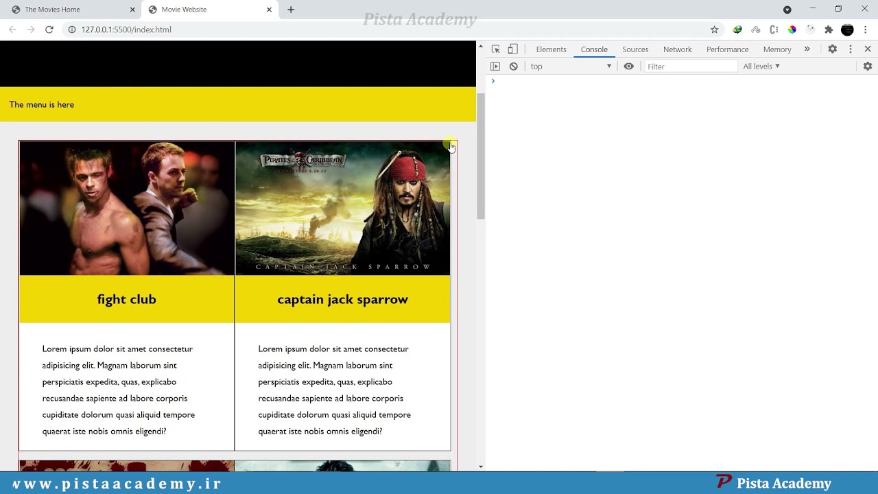Select the Movie Website browser tab

[211, 10]
